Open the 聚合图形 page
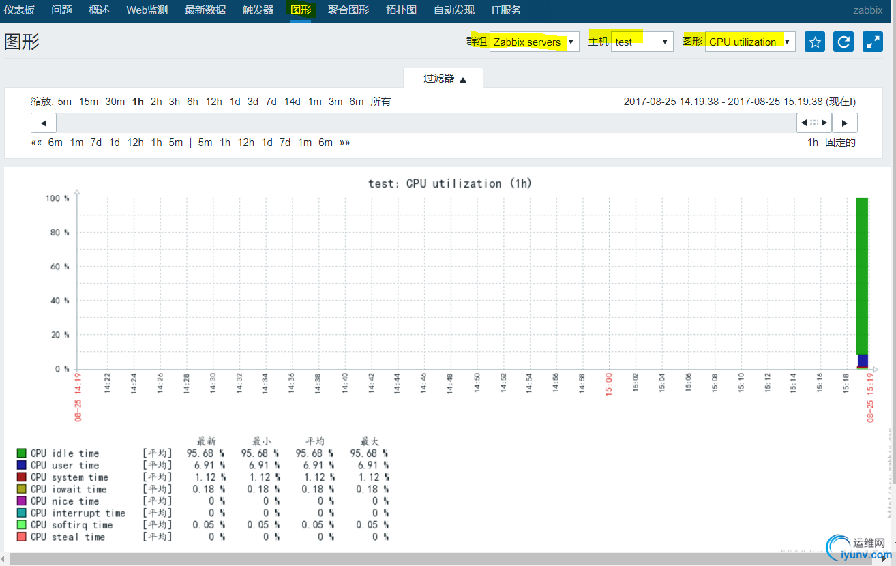The width and height of the screenshot is (896, 566). [348, 10]
